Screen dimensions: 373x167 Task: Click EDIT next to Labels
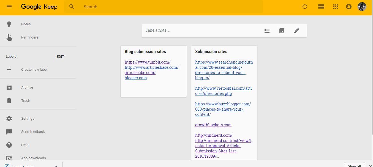(60, 57)
